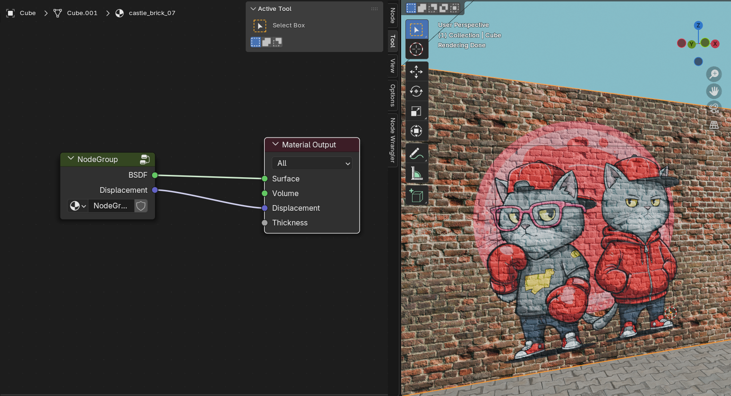This screenshot has width=731, height=396.
Task: Toggle fake user shield on NodeGroup
Action: coord(141,206)
